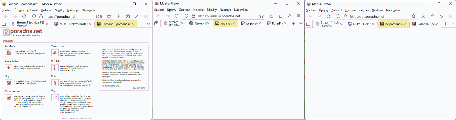Open the Počítače category icon on poradna.net

pos(9,52)
